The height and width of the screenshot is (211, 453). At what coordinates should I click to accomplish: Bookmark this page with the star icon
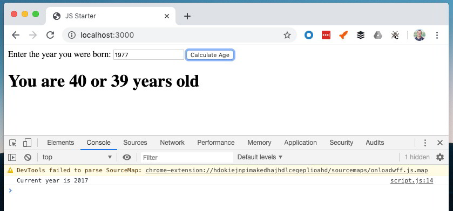pos(287,35)
